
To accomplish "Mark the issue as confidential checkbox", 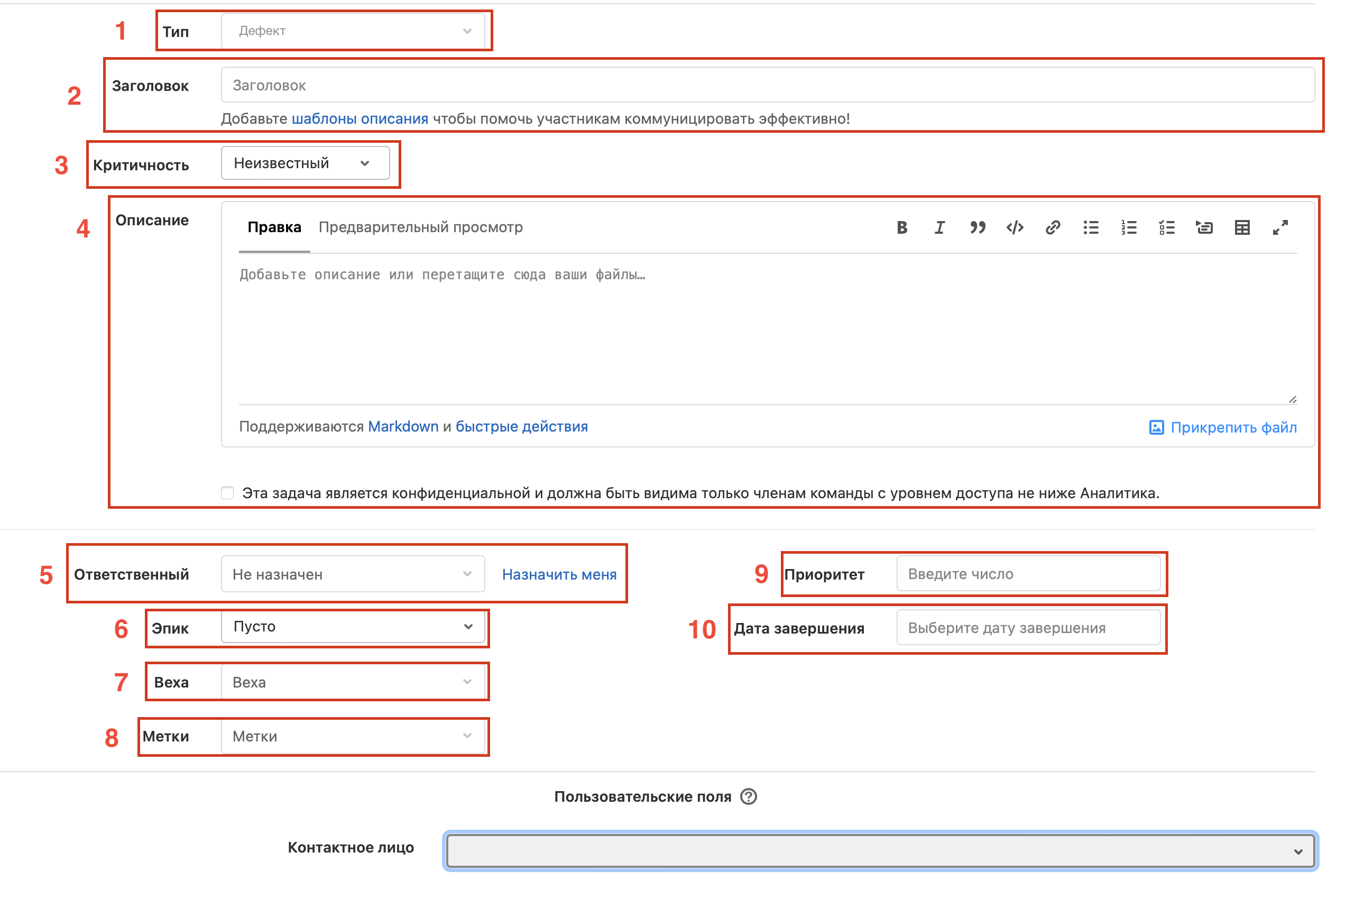I will click(227, 493).
